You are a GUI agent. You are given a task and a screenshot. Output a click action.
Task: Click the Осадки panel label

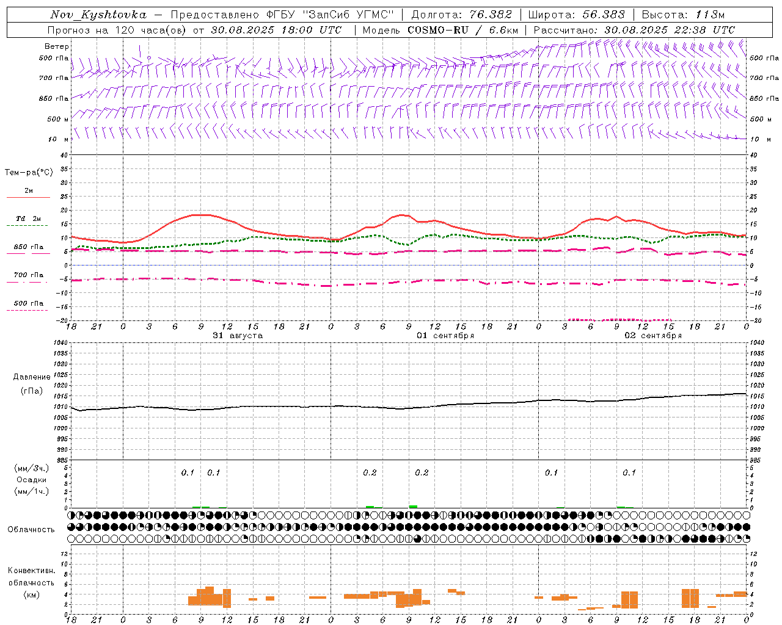[32, 480]
